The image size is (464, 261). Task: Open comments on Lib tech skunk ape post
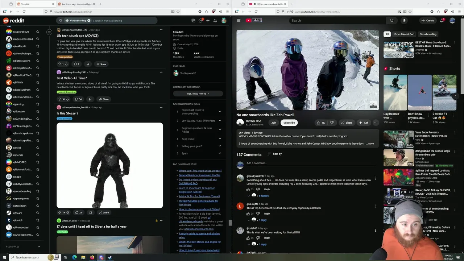76,64
